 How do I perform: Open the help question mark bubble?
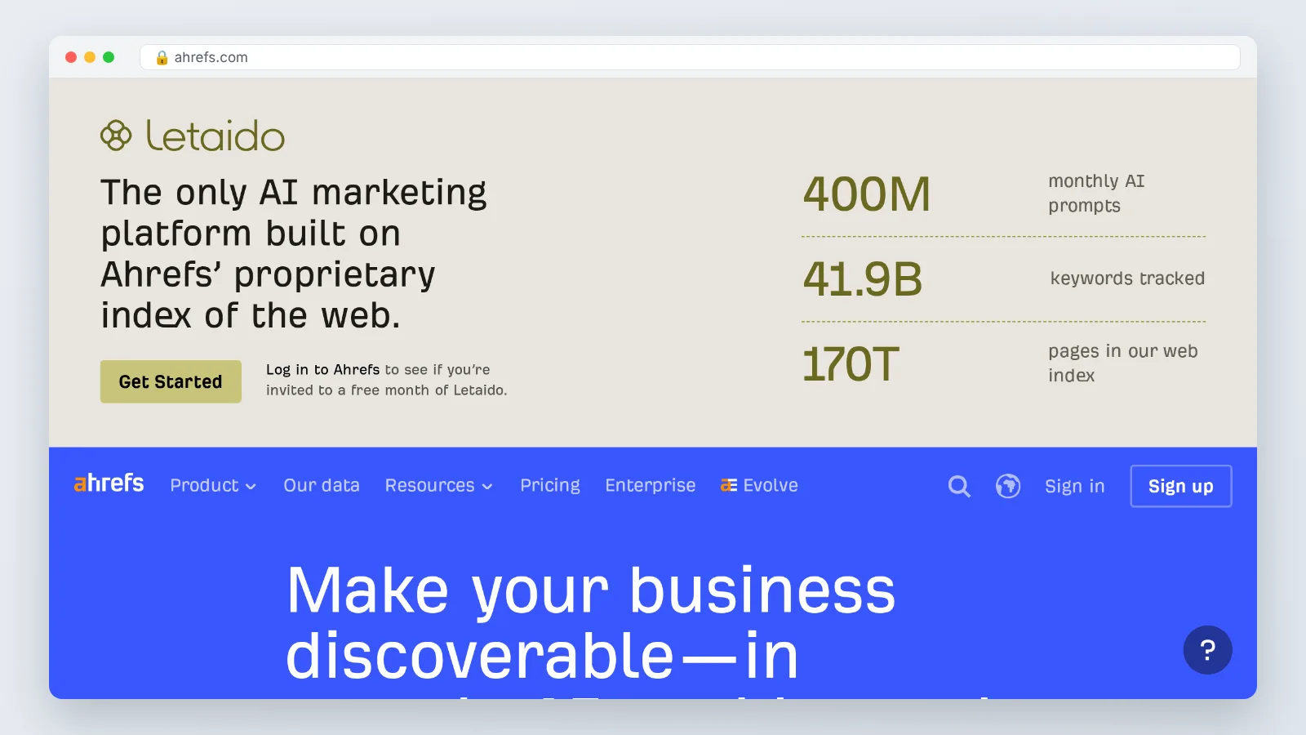[x=1207, y=650]
